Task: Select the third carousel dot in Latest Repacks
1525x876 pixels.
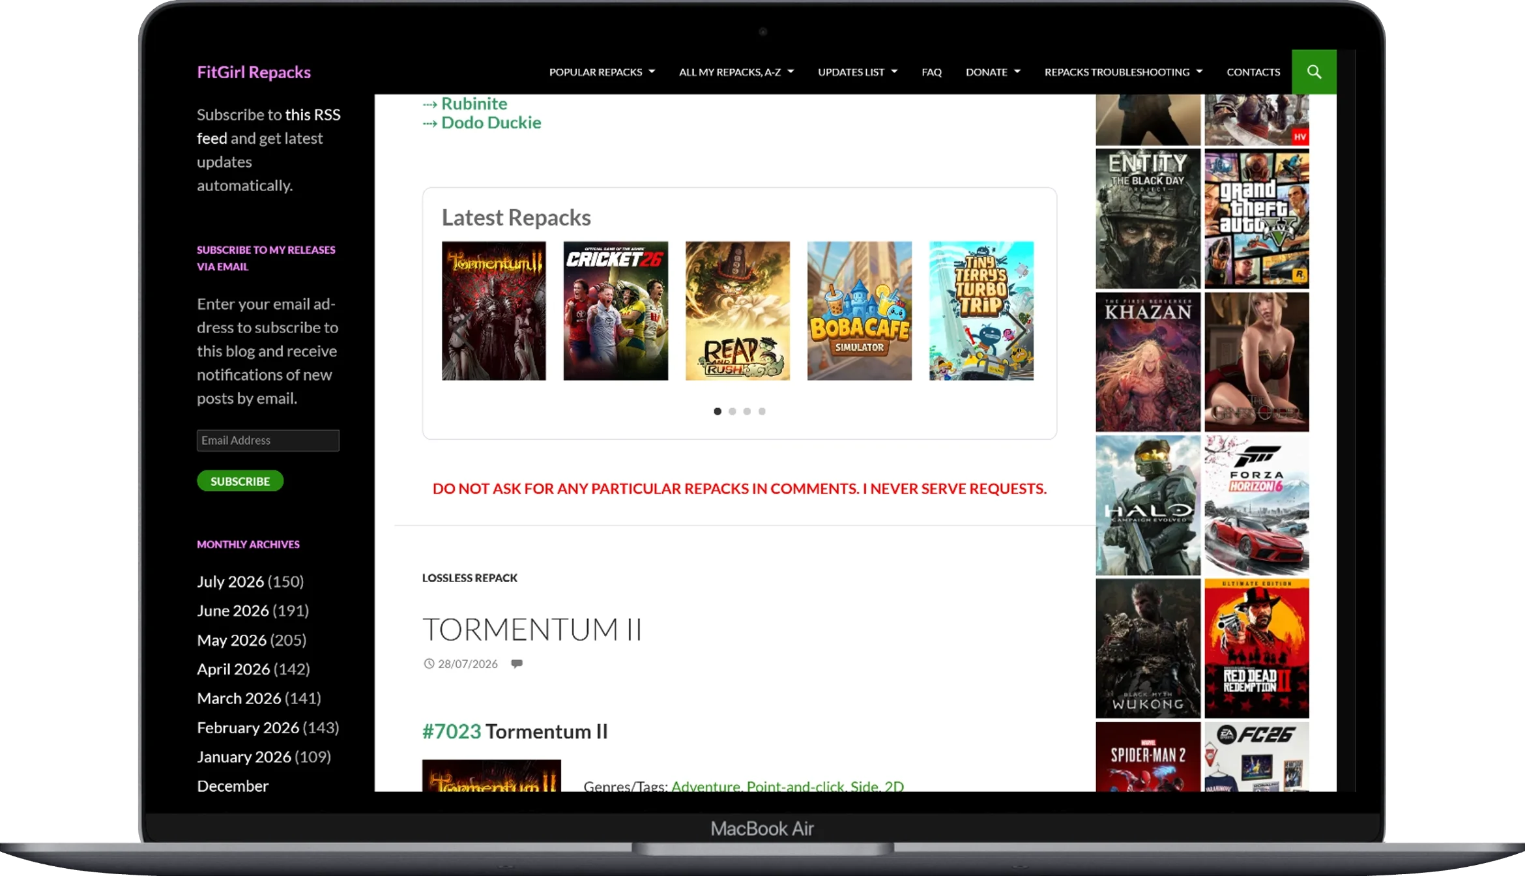Action: coord(747,411)
